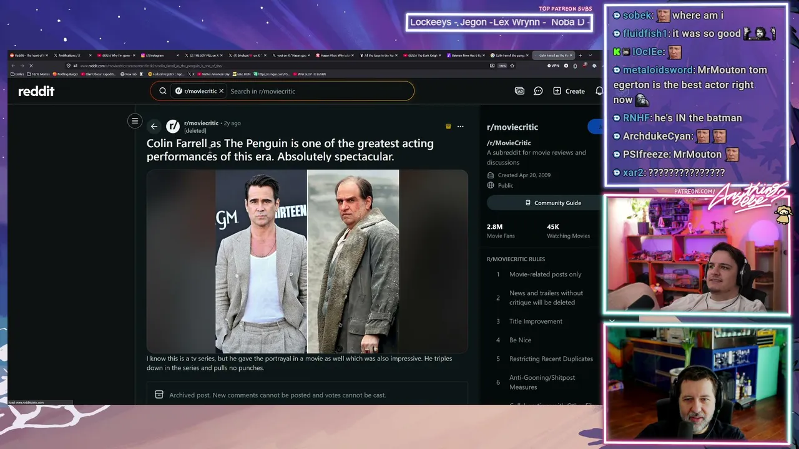The width and height of the screenshot is (799, 449).
Task: Switch to the Batman Now Has 6 browser tab
Action: (x=465, y=56)
